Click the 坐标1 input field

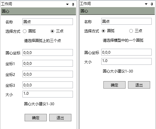[48, 63]
